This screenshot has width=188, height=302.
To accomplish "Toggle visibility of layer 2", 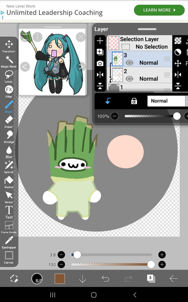I will tap(129, 79).
